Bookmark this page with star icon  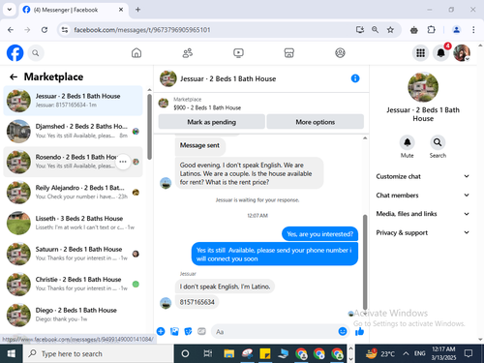point(390,30)
